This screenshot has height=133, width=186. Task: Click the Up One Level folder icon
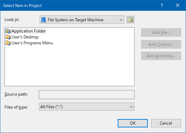[130, 20]
